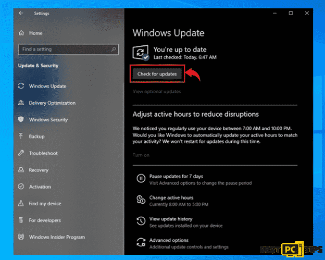This screenshot has width=325, height=260.
Task: Click Adjust active hours to reduce disruptions heading
Action: 196,114
